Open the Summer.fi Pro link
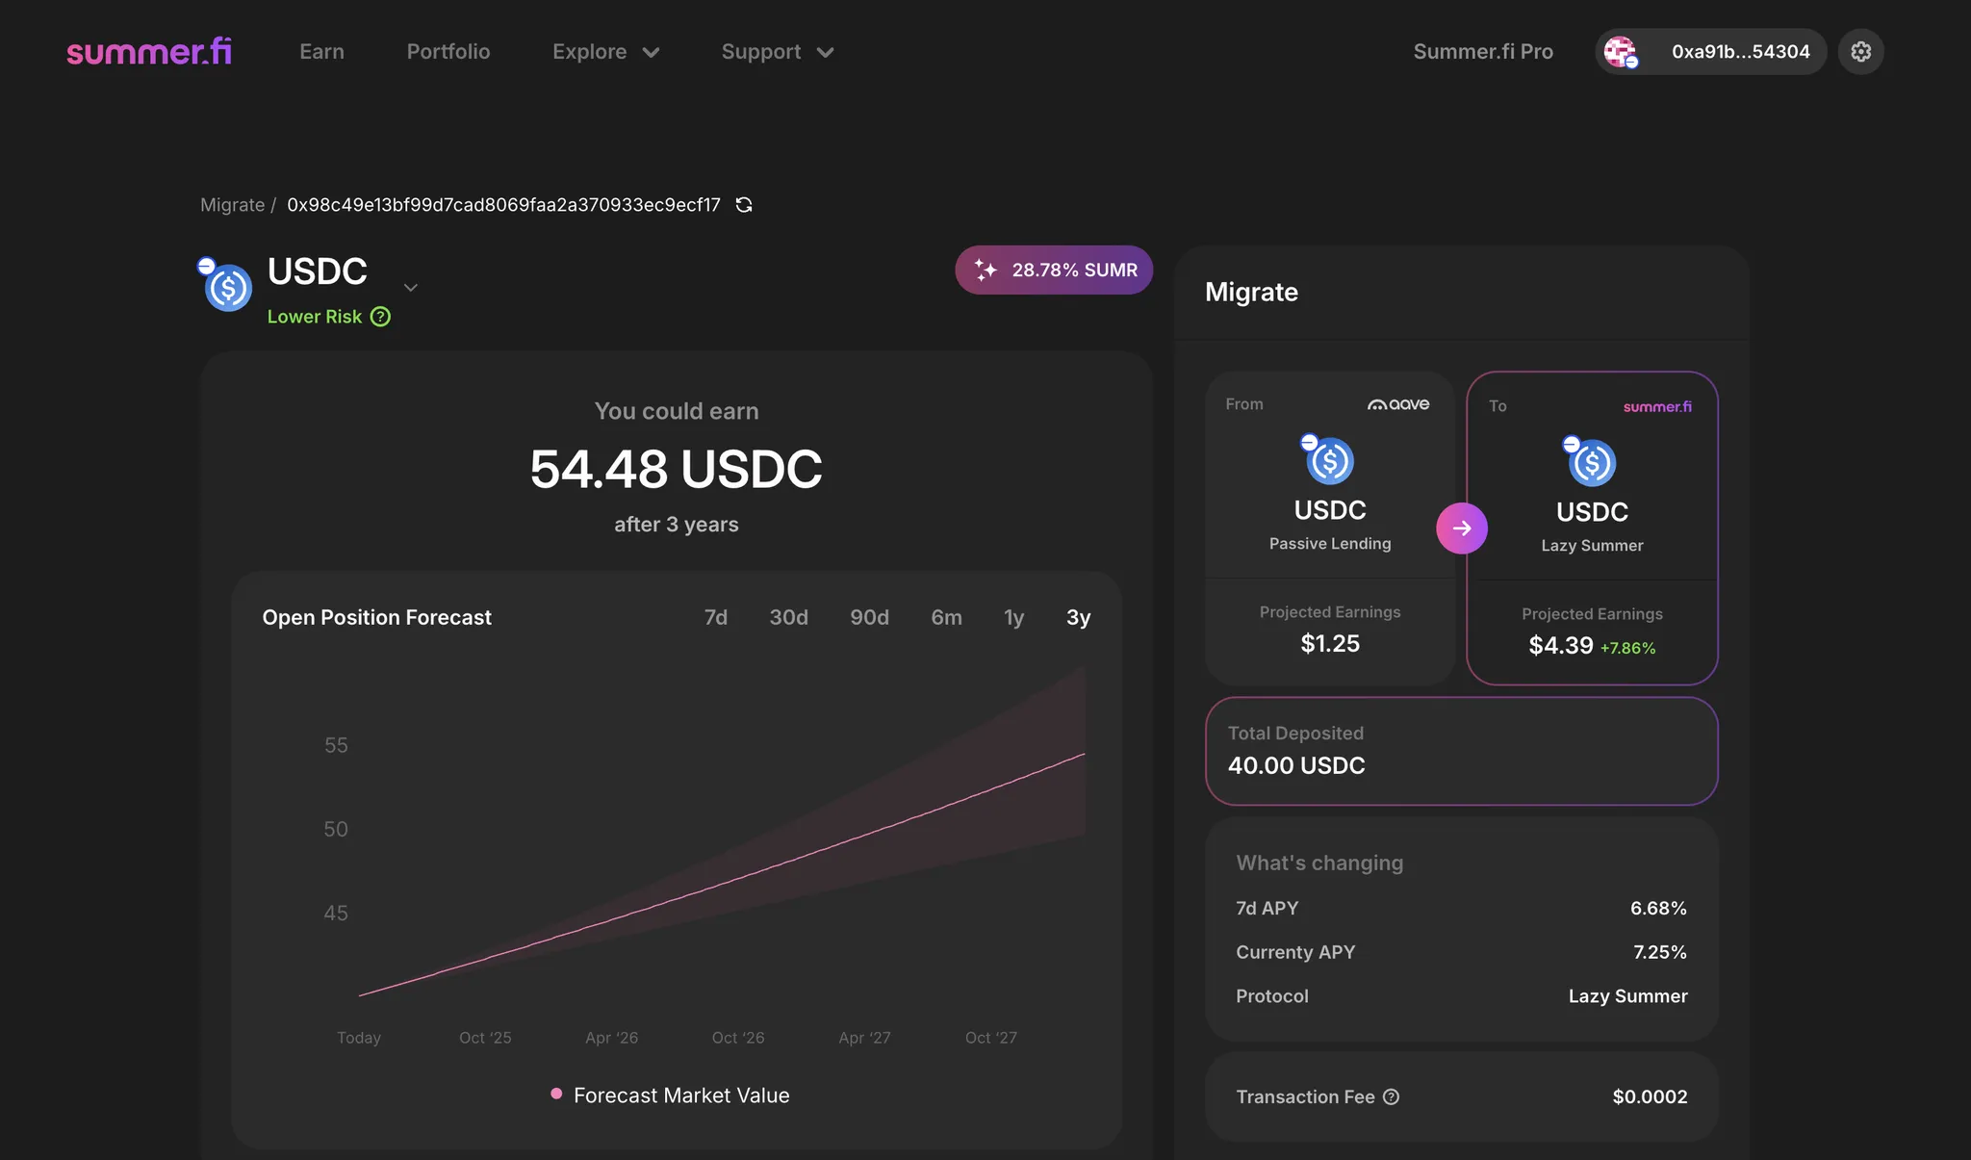 click(1482, 52)
